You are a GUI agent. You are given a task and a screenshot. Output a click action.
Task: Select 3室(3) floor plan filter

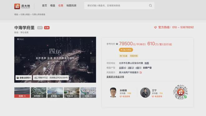[x=131, y=68]
